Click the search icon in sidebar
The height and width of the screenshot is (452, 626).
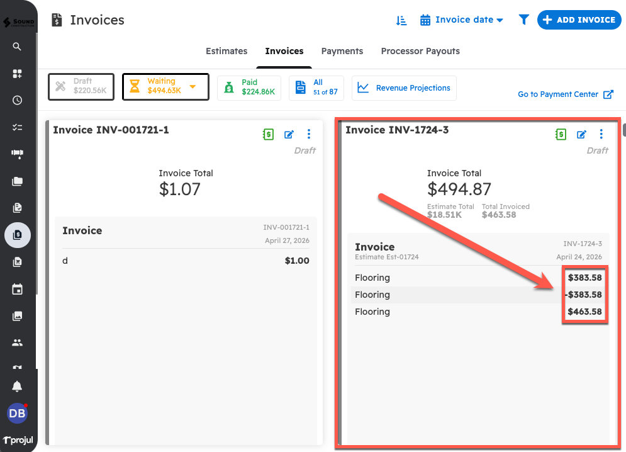point(17,47)
